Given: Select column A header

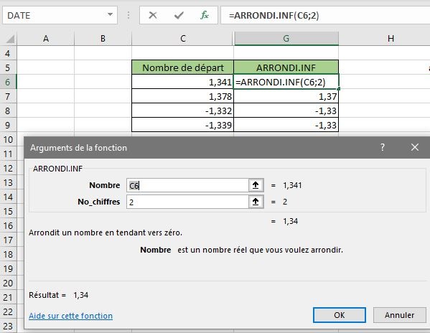Looking at the screenshot, I should point(46,39).
